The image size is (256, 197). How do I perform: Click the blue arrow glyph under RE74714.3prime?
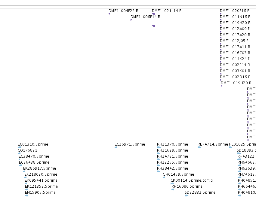point(199,147)
